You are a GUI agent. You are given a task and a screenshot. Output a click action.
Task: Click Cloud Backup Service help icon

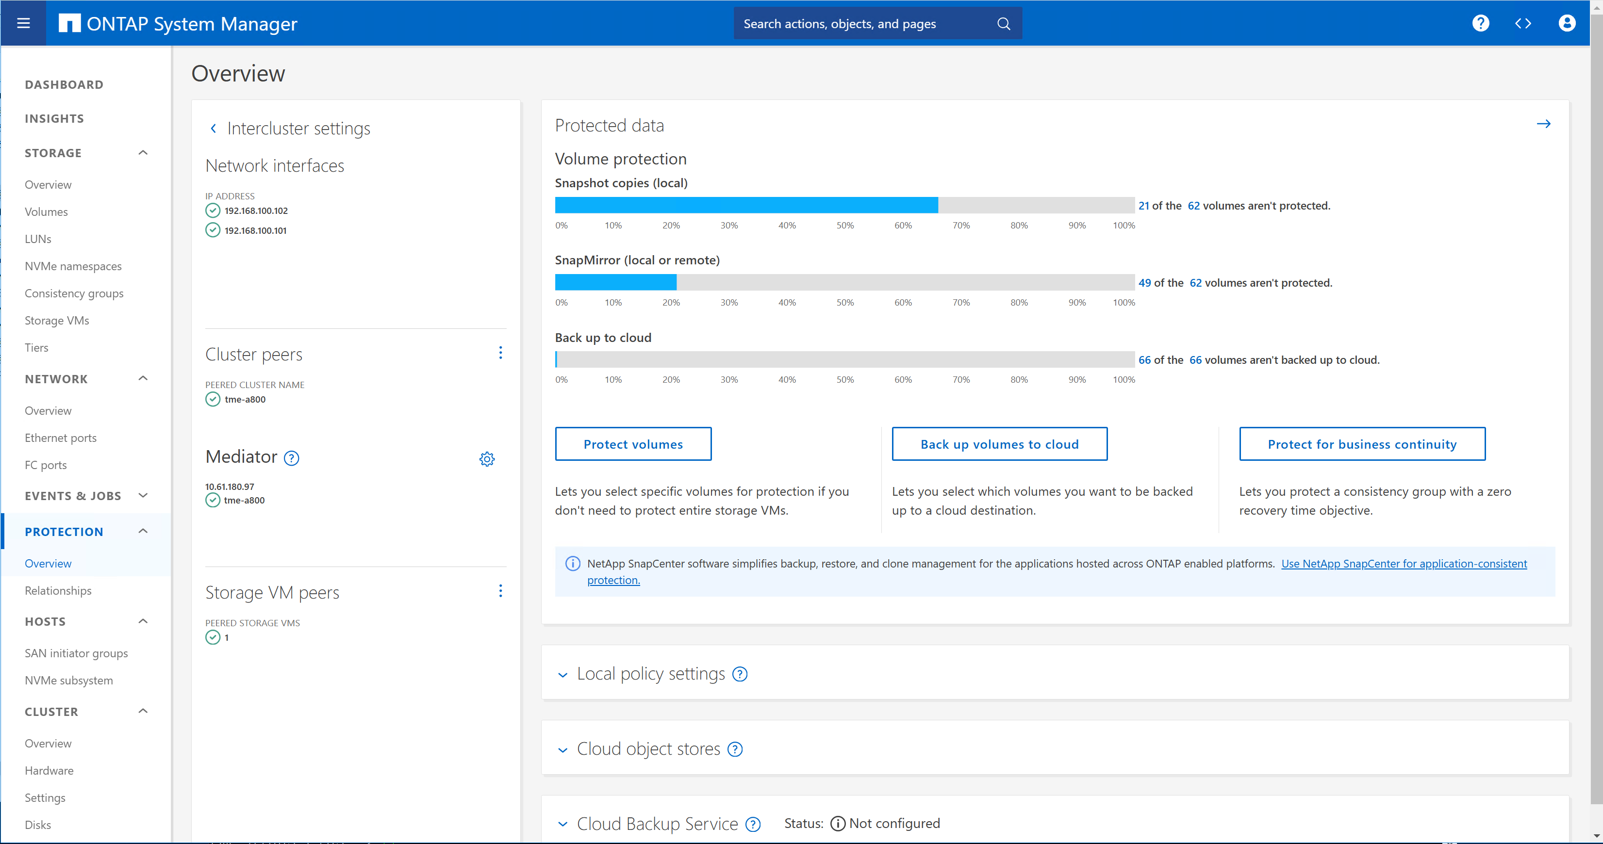pyautogui.click(x=753, y=824)
